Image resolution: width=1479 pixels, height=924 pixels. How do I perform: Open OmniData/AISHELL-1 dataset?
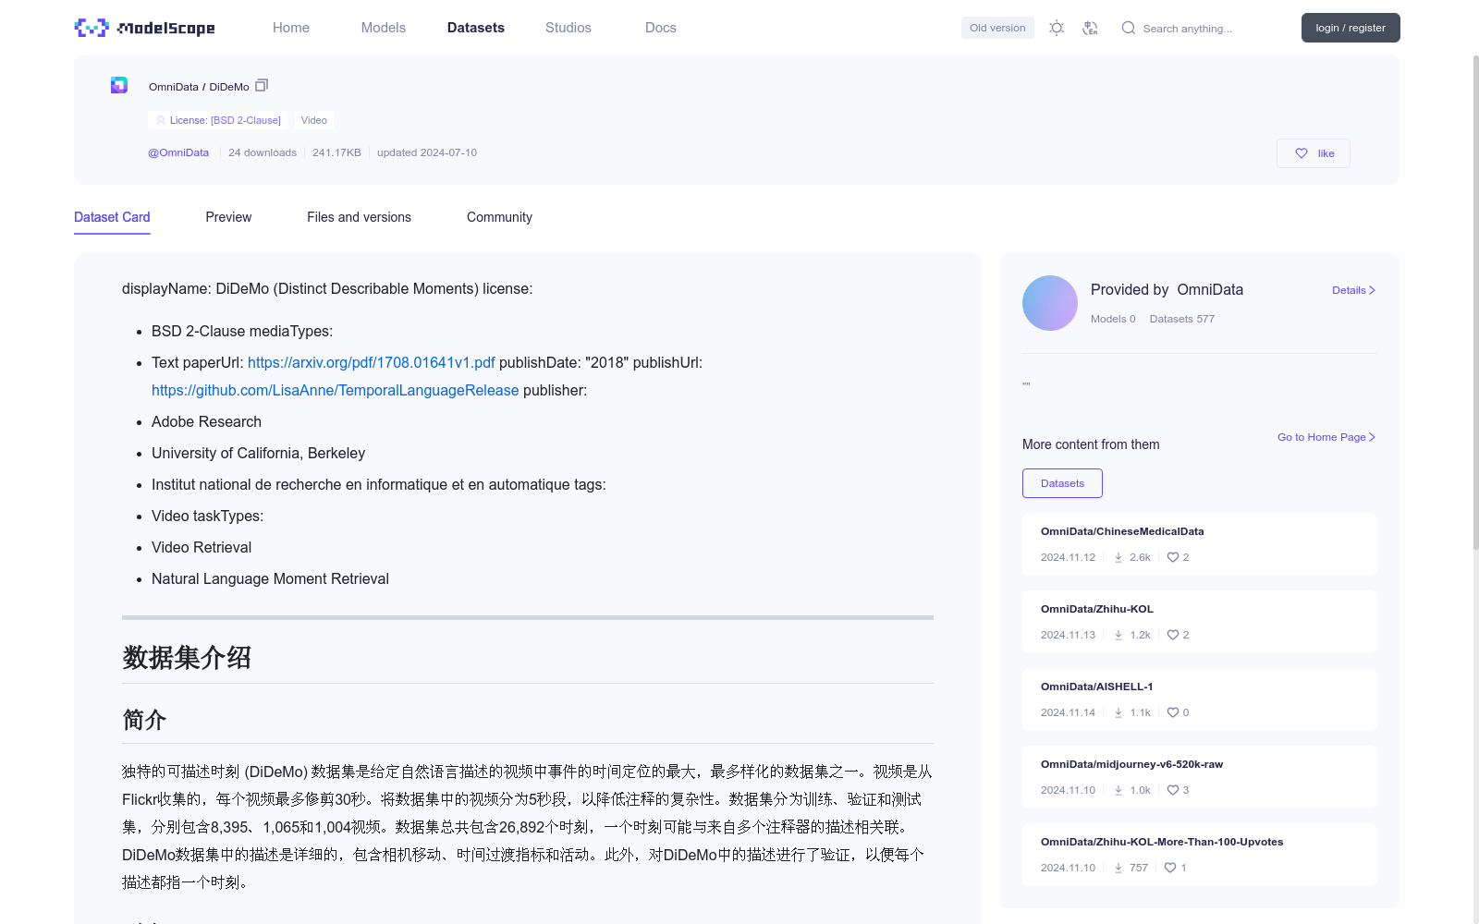point(1096,687)
